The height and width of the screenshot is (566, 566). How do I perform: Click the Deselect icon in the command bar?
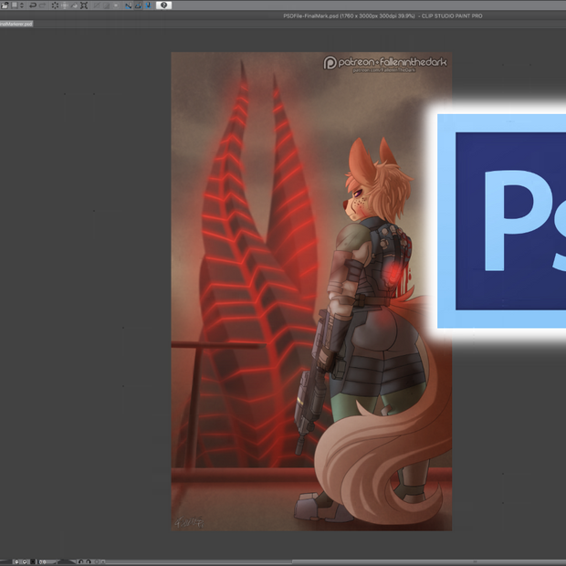[x=96, y=5]
